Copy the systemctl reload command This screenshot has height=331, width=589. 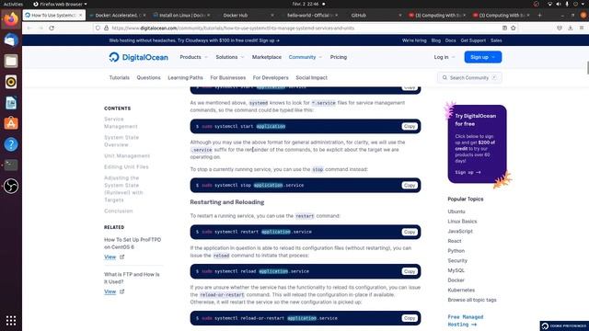(410, 271)
